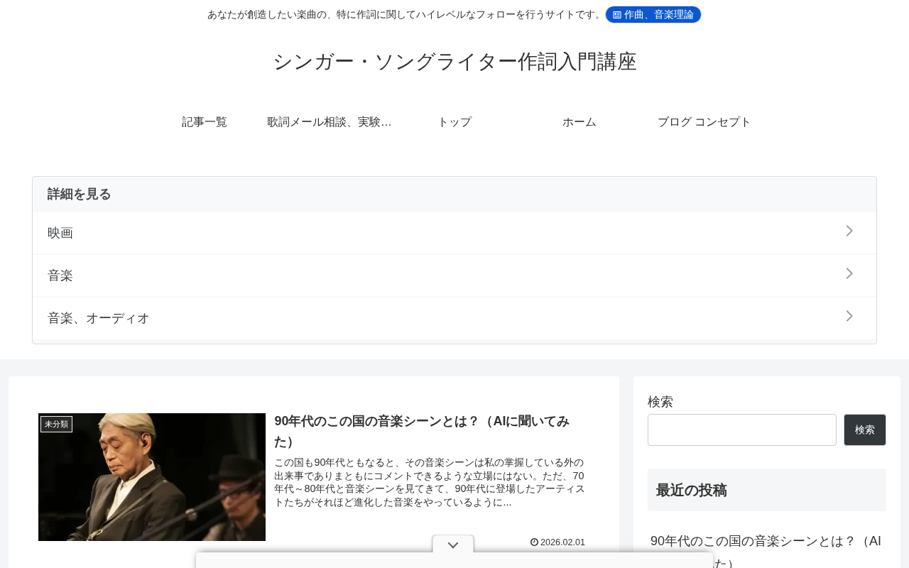Click the chevron beside 音楽、オーディオ
The height and width of the screenshot is (568, 909).
tap(849, 316)
